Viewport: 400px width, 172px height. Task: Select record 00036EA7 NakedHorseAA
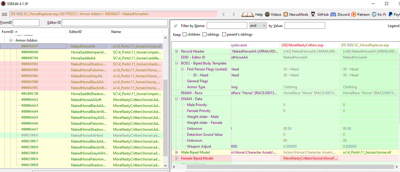tap(81, 46)
